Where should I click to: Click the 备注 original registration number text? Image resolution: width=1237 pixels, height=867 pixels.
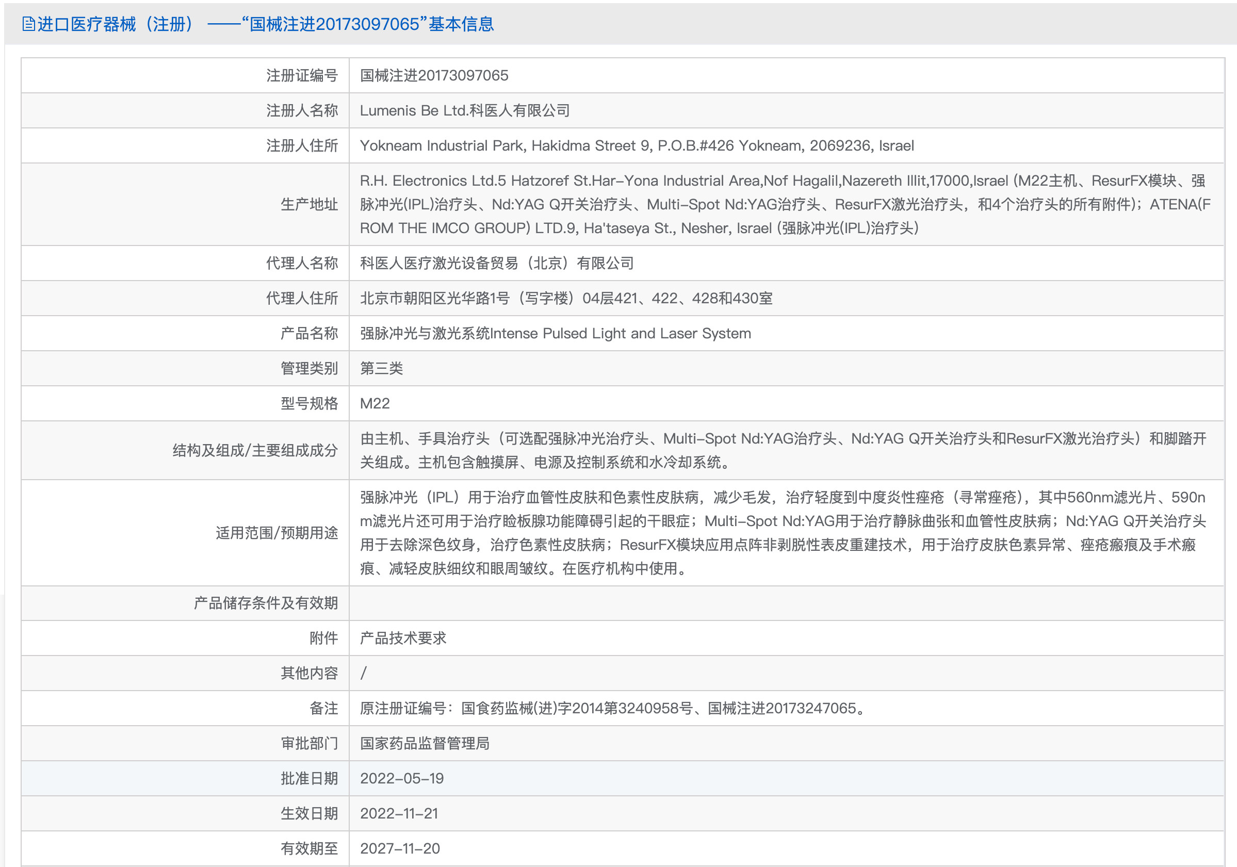(613, 708)
